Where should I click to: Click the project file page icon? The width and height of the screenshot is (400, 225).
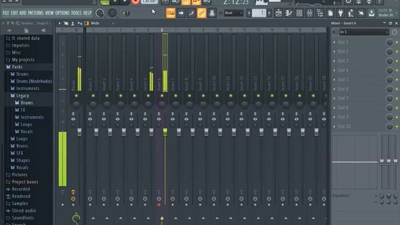pos(330,13)
